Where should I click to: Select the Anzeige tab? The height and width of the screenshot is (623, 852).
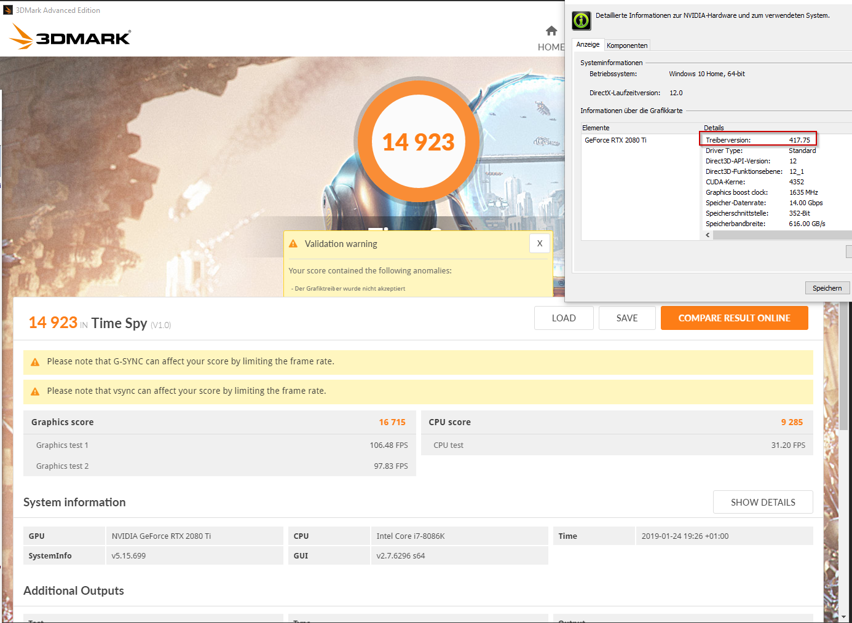[588, 44]
